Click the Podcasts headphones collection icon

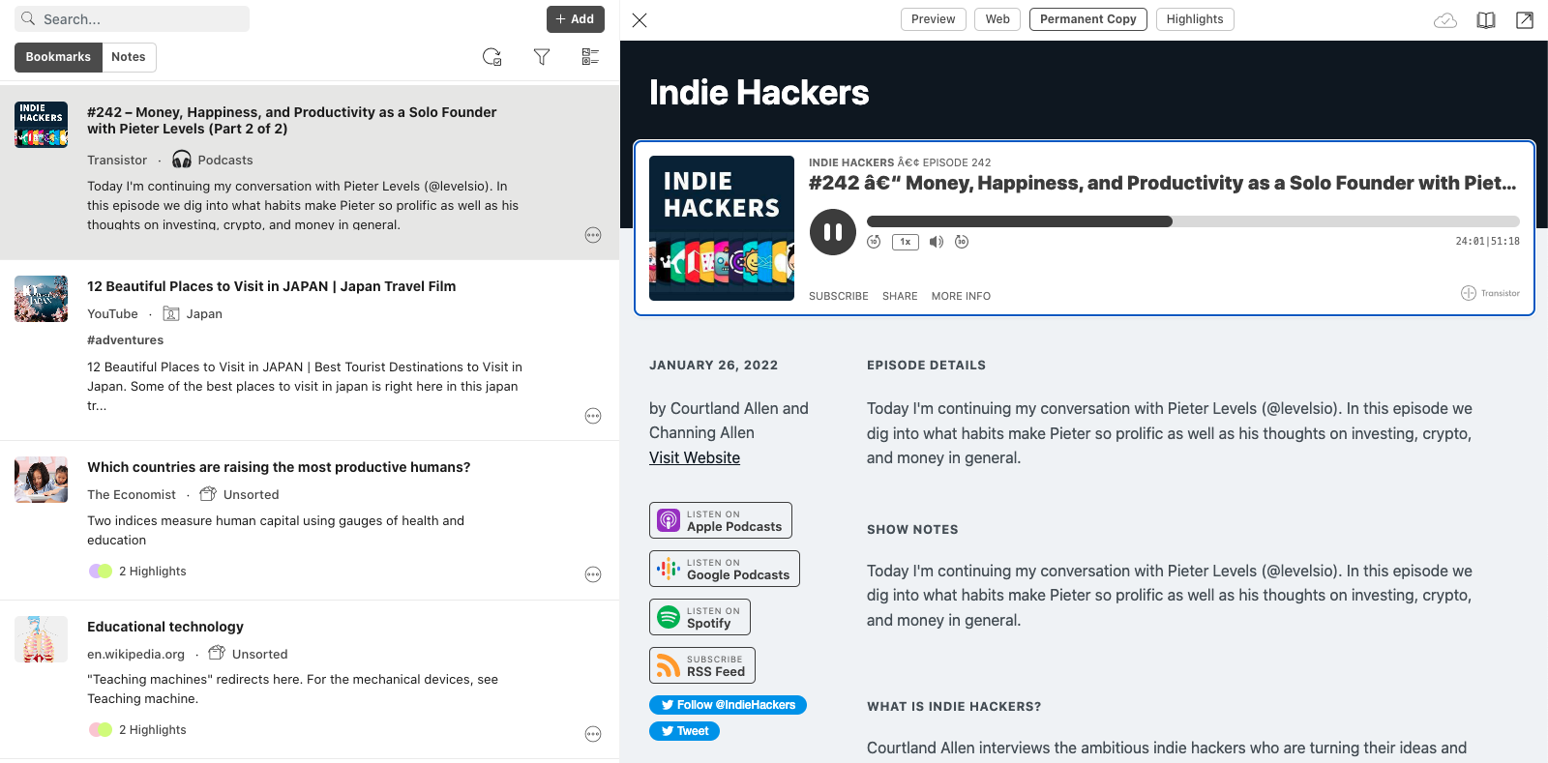tap(182, 160)
